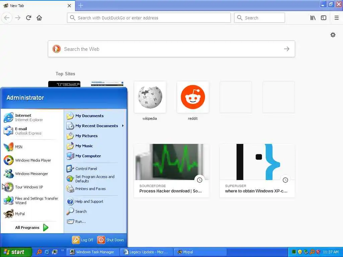Expand All Programs menu
Viewport: 343px width, 257px height.
[32, 228]
